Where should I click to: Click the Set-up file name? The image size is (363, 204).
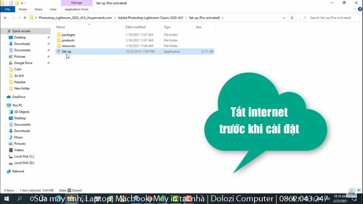coord(66,51)
